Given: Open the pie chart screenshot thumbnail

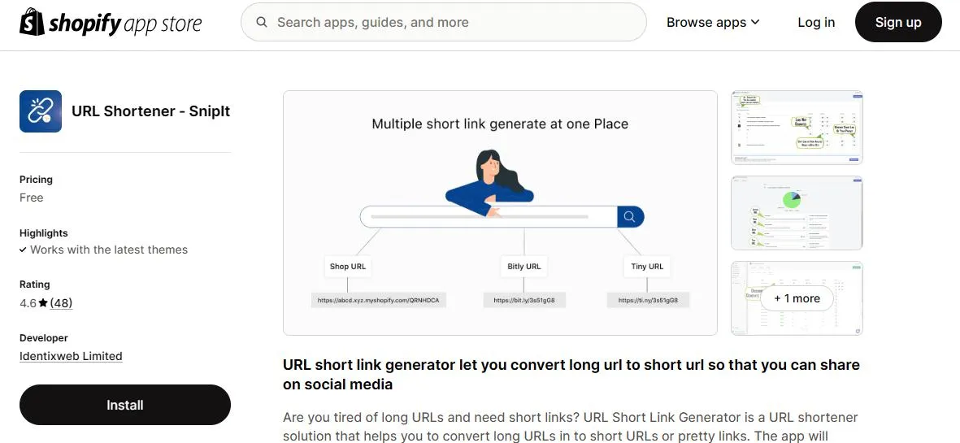Looking at the screenshot, I should point(797,213).
